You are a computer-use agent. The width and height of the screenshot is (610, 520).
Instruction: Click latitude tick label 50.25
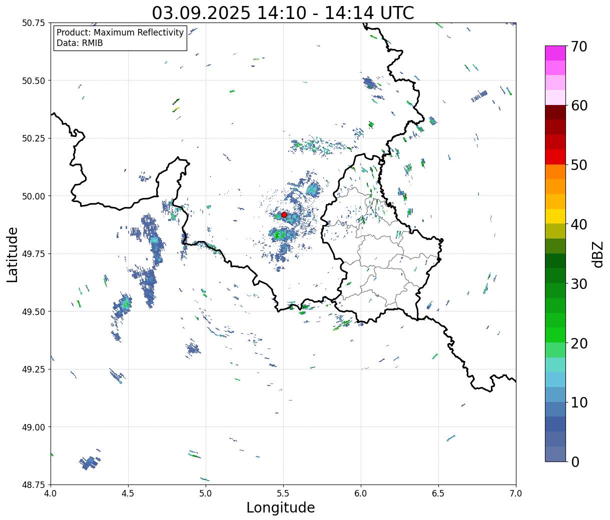pyautogui.click(x=34, y=138)
